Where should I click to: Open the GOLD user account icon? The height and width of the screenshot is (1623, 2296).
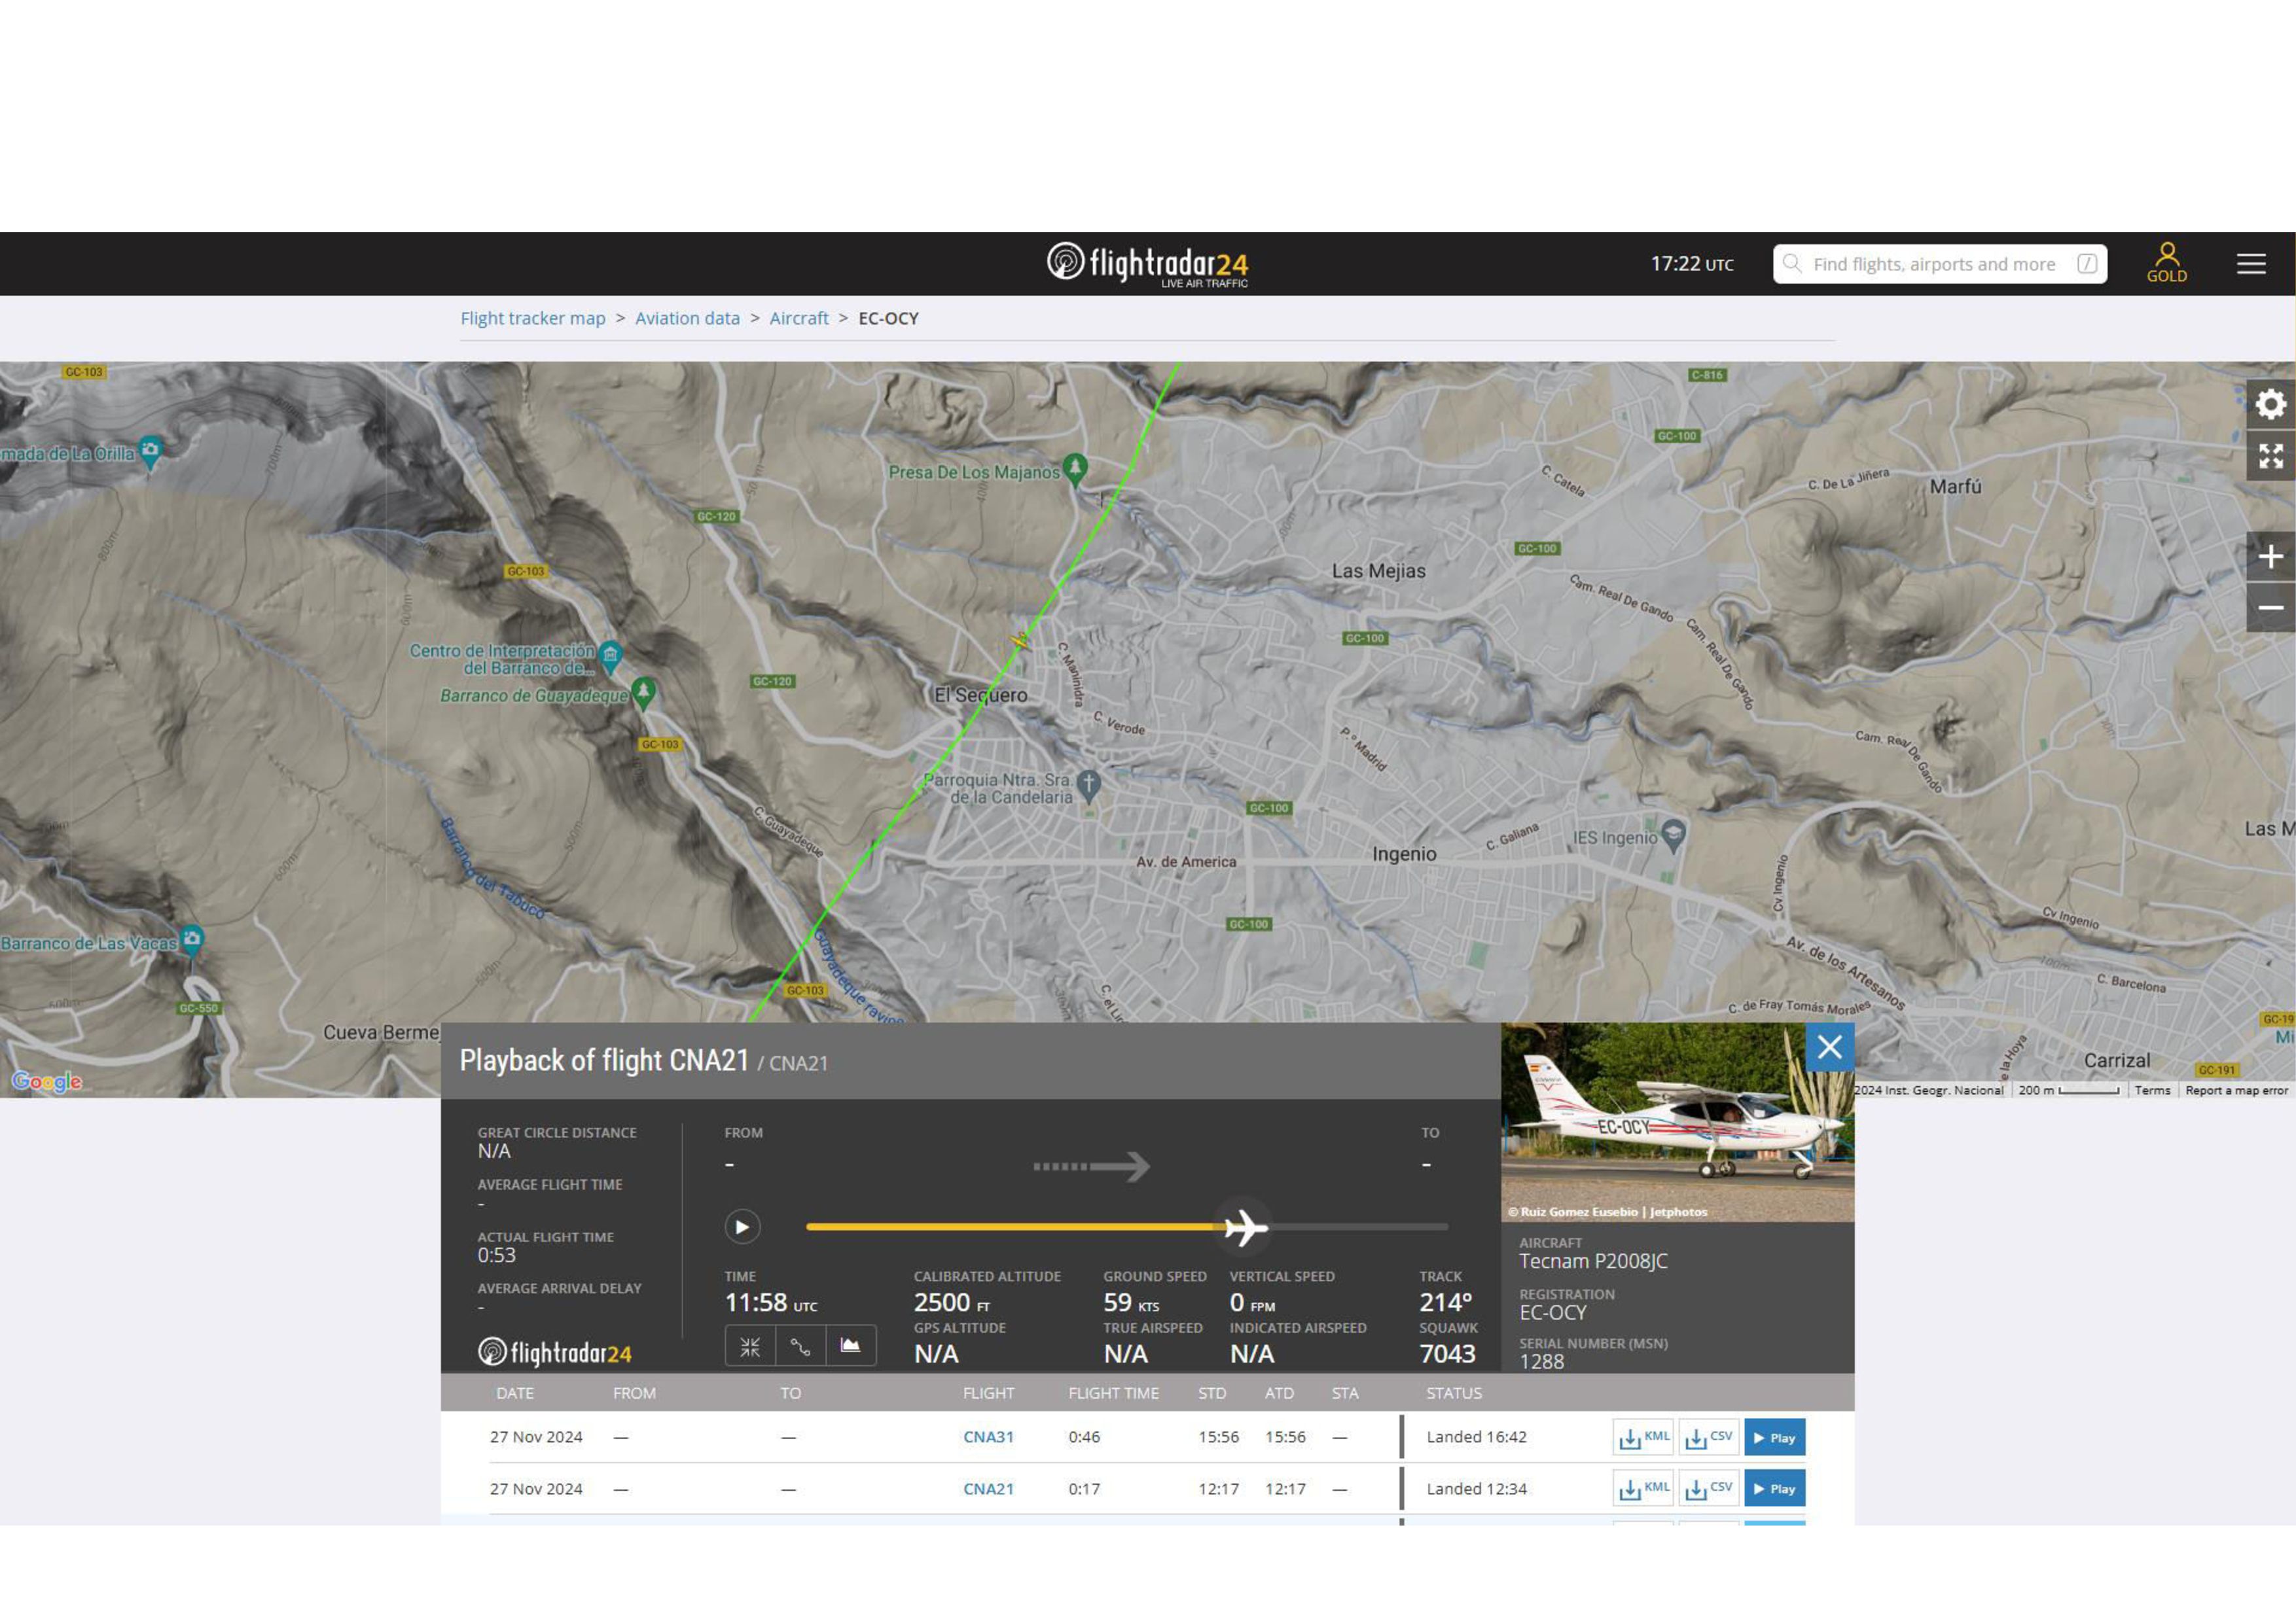(2166, 263)
